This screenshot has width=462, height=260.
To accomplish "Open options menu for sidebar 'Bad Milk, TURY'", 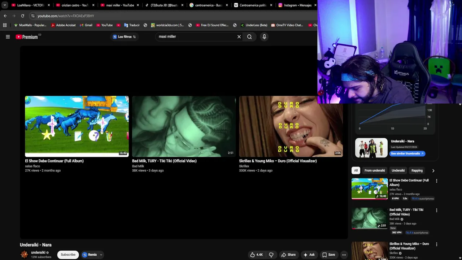I will click(436, 210).
